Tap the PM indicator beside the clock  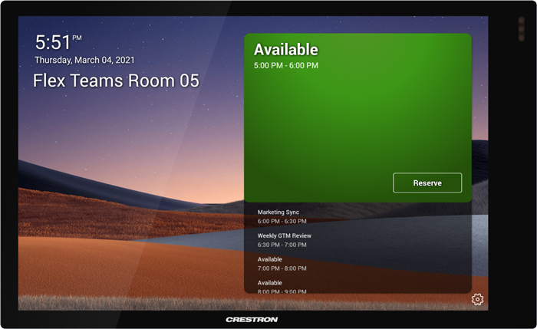click(77, 37)
